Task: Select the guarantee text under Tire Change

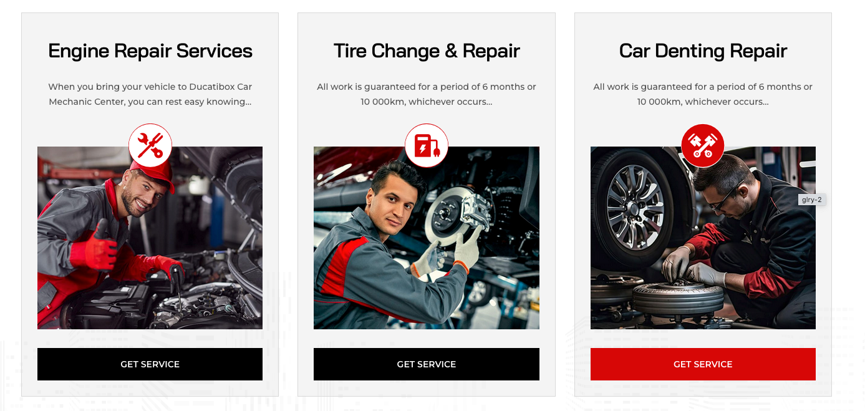Action: pyautogui.click(x=427, y=94)
